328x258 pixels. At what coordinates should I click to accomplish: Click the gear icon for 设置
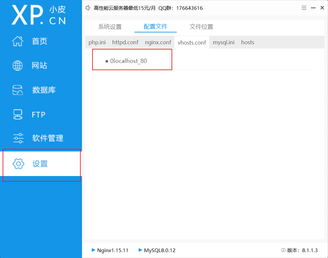click(18, 164)
